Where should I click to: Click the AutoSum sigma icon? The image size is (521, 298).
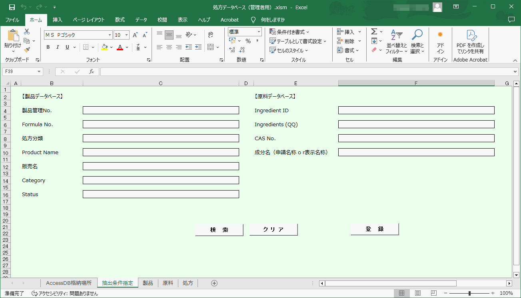[x=374, y=32]
